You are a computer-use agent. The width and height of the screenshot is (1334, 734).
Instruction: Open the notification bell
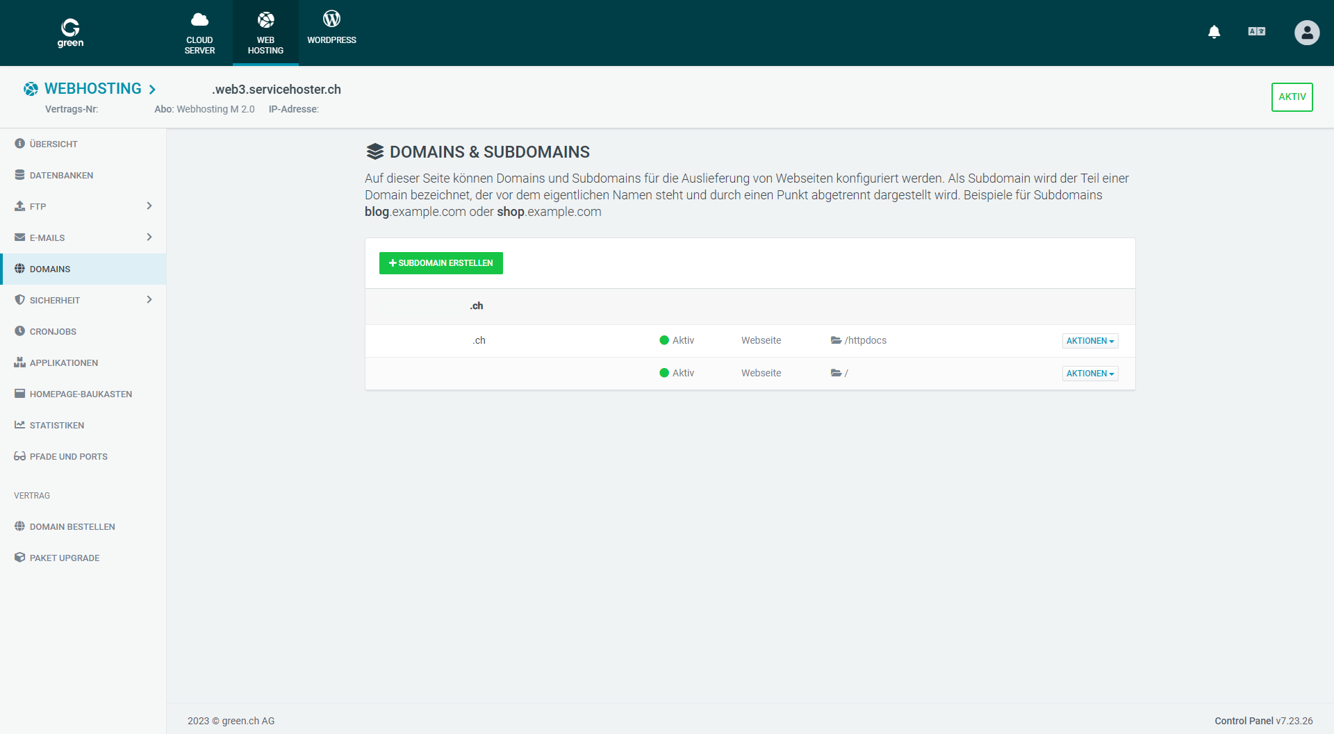point(1214,32)
